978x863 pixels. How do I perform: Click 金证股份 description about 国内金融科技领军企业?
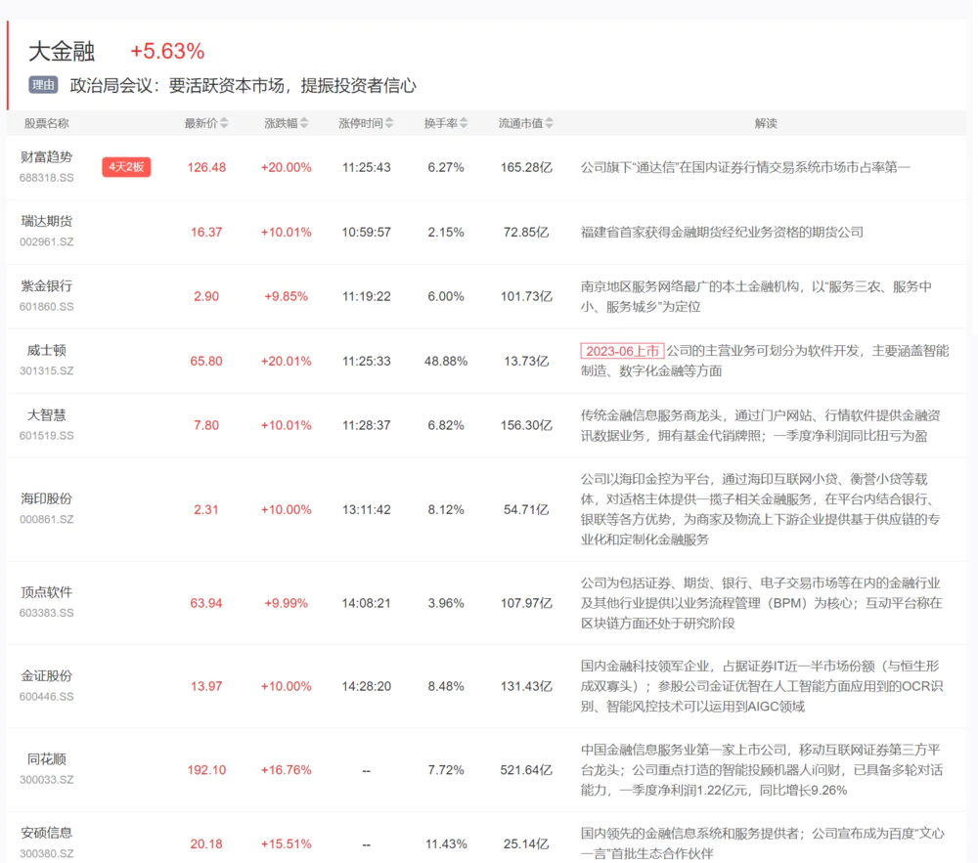[x=762, y=686]
